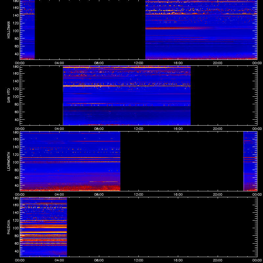Select 16:00 time label under Holloman plot

tap(178, 63)
